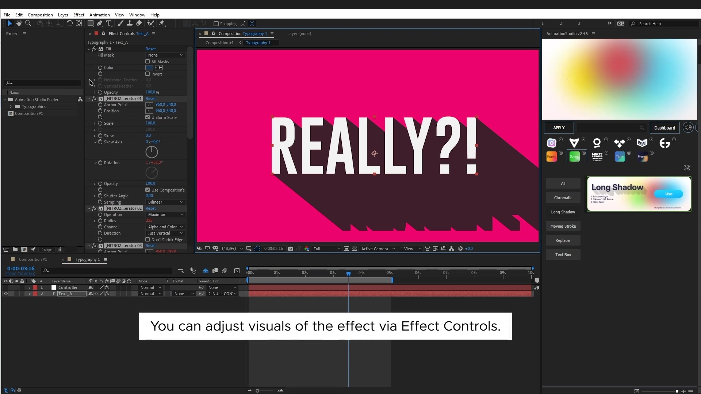Collapse the Fill effect group
Viewport: 701px width, 394px height.
89,49
